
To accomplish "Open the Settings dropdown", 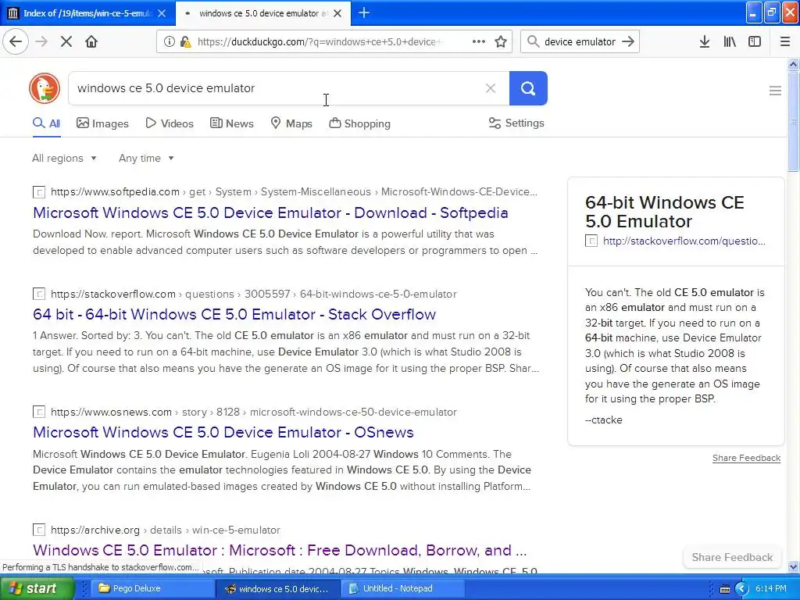I will (x=516, y=123).
